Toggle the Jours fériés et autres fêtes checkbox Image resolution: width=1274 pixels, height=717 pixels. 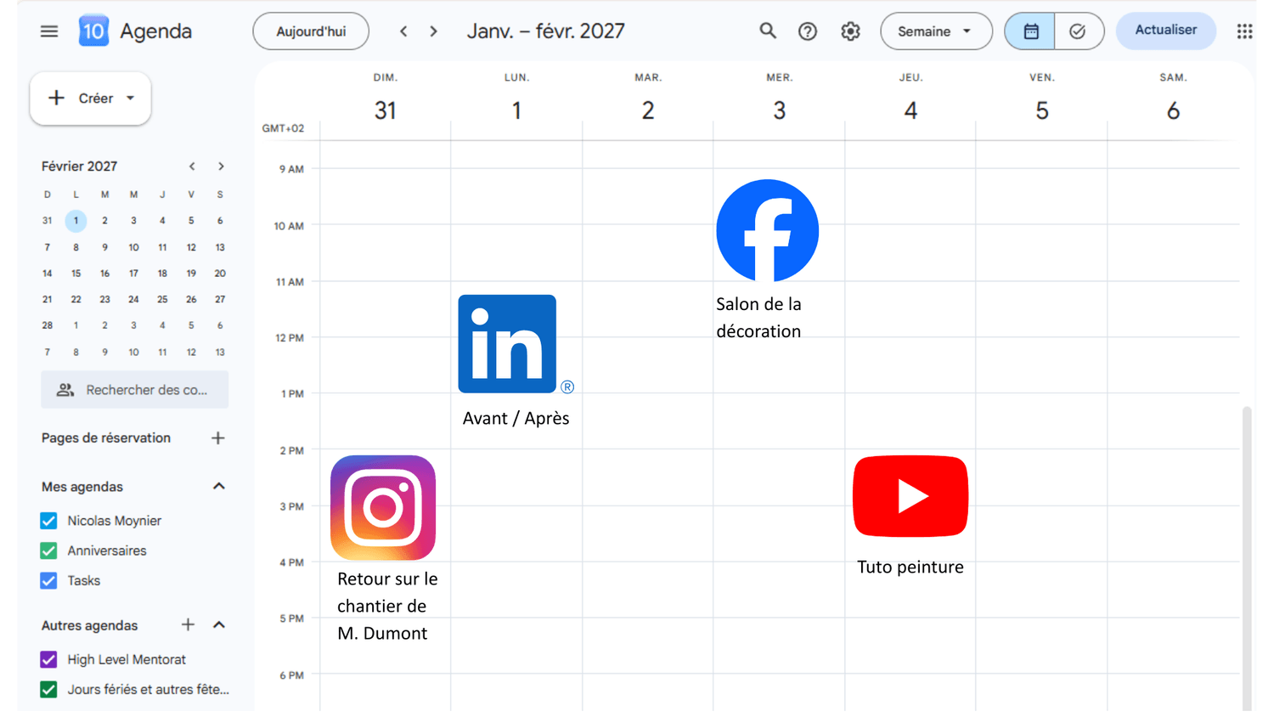(48, 690)
